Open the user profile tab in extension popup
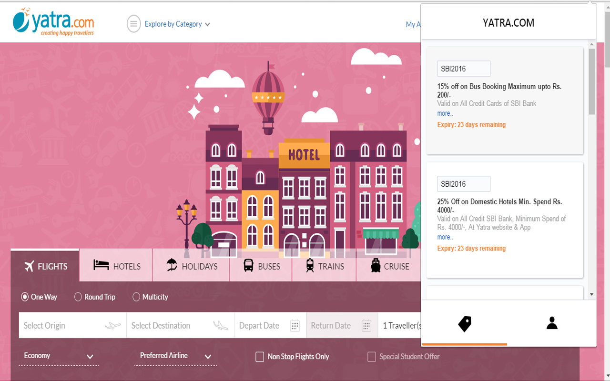Image resolution: width=610 pixels, height=381 pixels. (552, 323)
